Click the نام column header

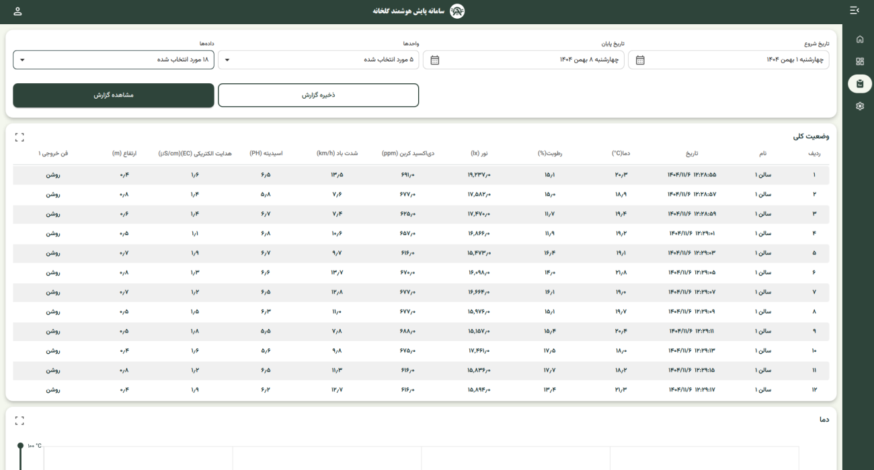click(762, 154)
